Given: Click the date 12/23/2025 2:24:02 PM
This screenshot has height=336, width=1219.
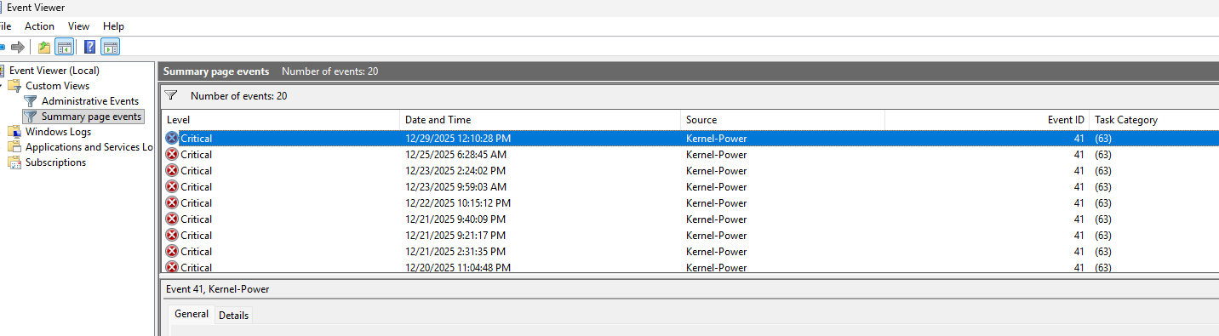Looking at the screenshot, I should (x=455, y=170).
